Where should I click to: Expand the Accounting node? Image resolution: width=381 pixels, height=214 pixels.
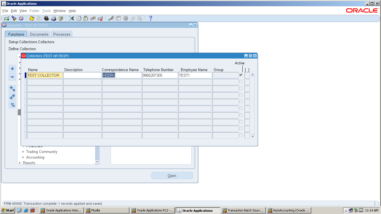point(23,157)
